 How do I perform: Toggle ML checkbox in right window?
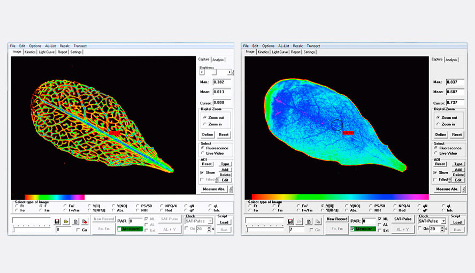pyautogui.click(x=380, y=219)
